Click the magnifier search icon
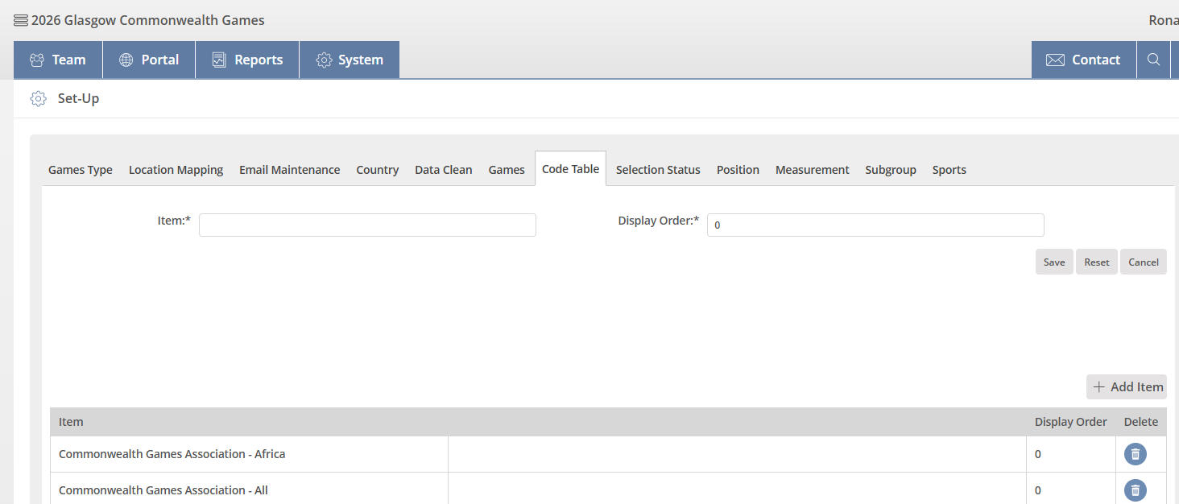This screenshot has width=1179, height=504. click(x=1153, y=60)
